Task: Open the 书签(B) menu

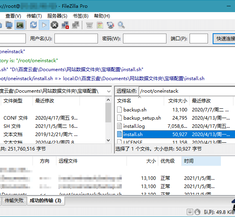Action: (x=80, y=16)
